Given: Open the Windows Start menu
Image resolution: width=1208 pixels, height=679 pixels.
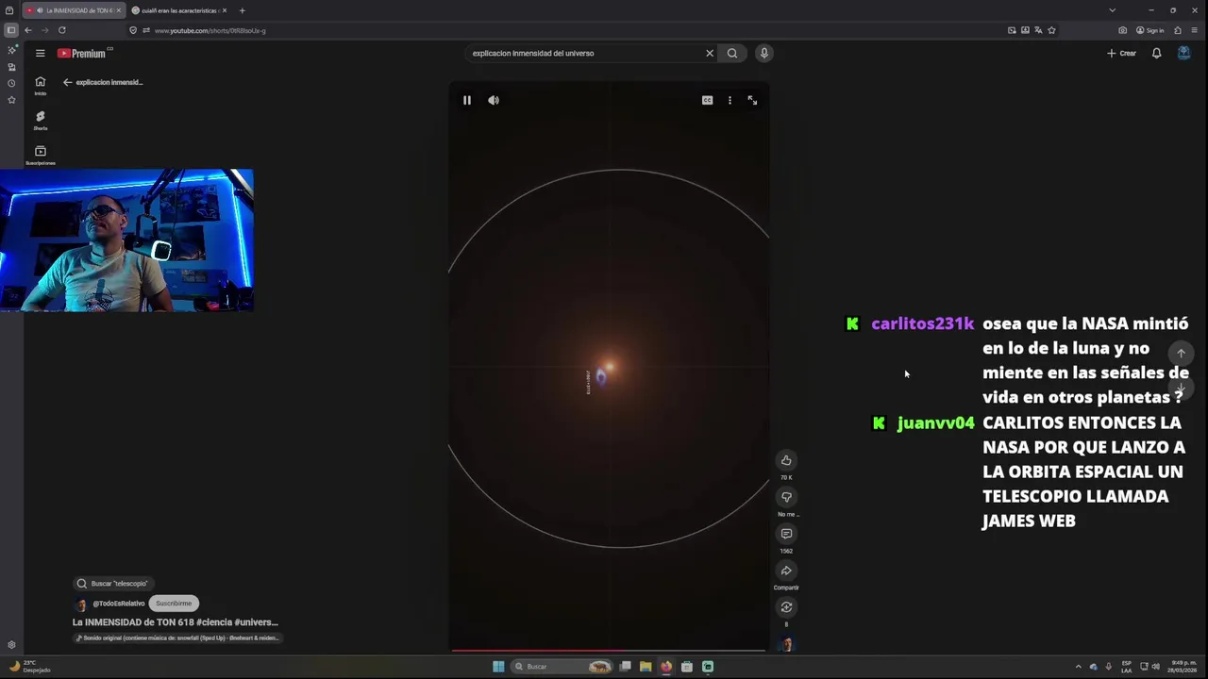Looking at the screenshot, I should pos(498,667).
